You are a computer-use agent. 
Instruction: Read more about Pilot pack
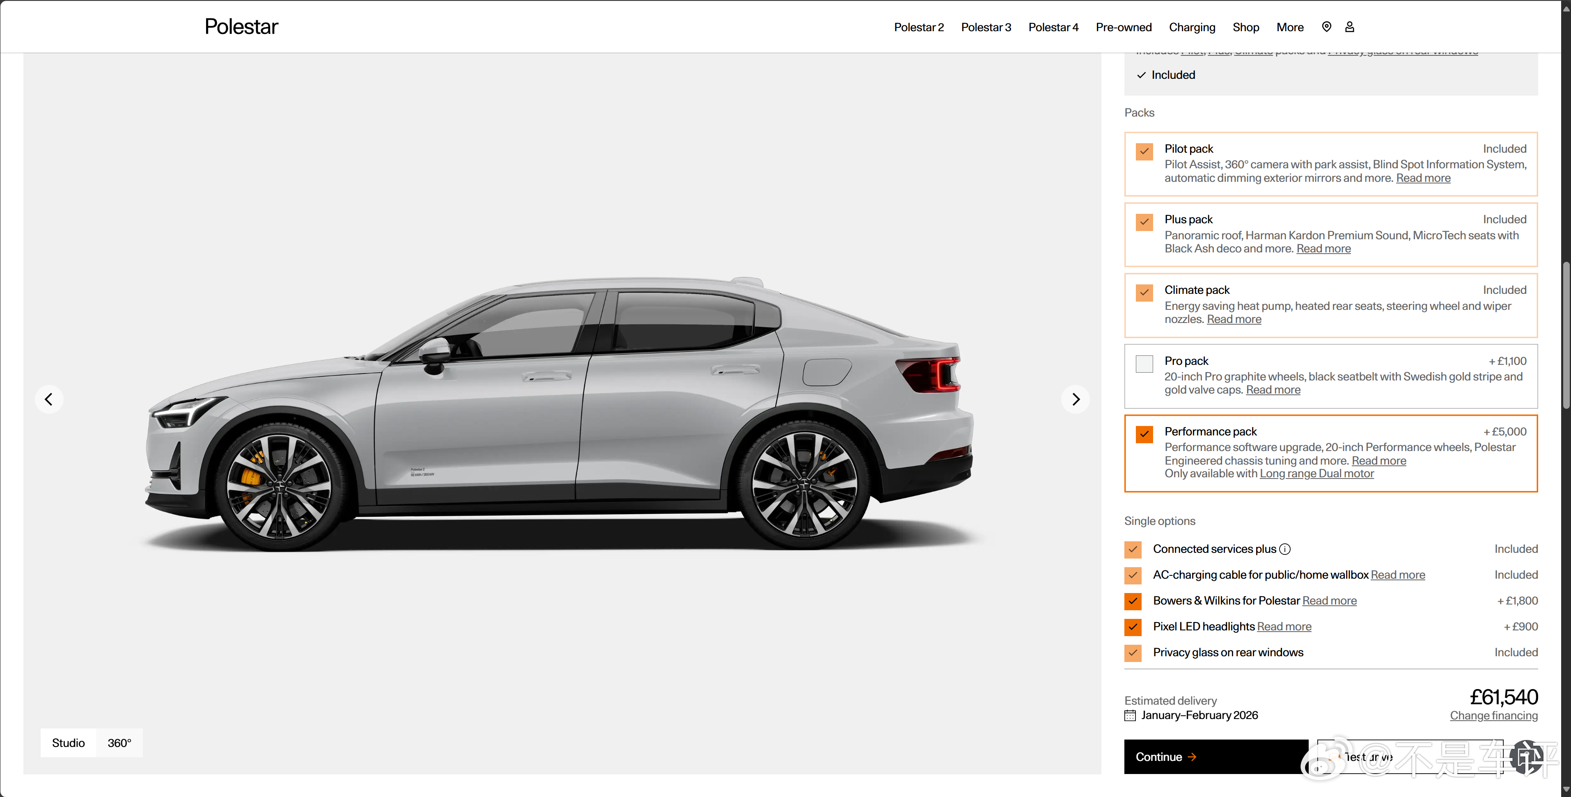pos(1423,178)
